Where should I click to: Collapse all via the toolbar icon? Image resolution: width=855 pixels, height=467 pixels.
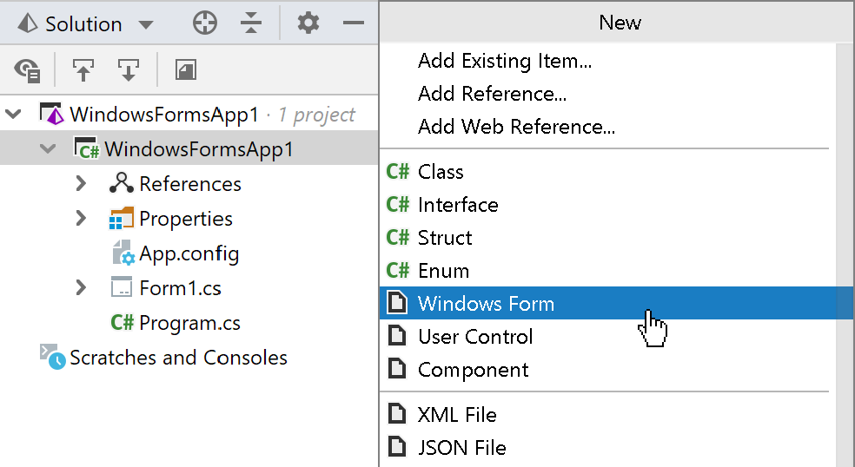[x=251, y=23]
